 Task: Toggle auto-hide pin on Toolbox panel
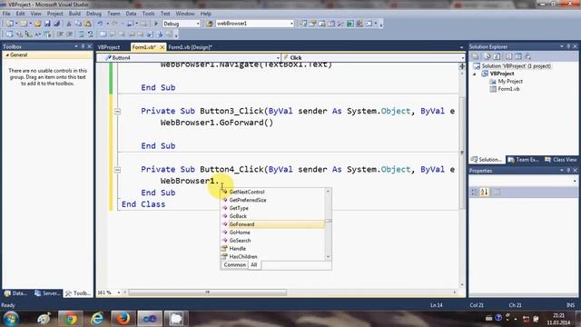pos(83,46)
